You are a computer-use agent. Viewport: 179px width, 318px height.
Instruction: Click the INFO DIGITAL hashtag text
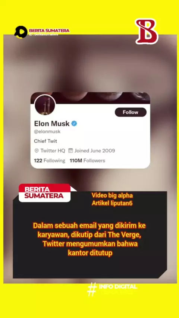(x=118, y=287)
